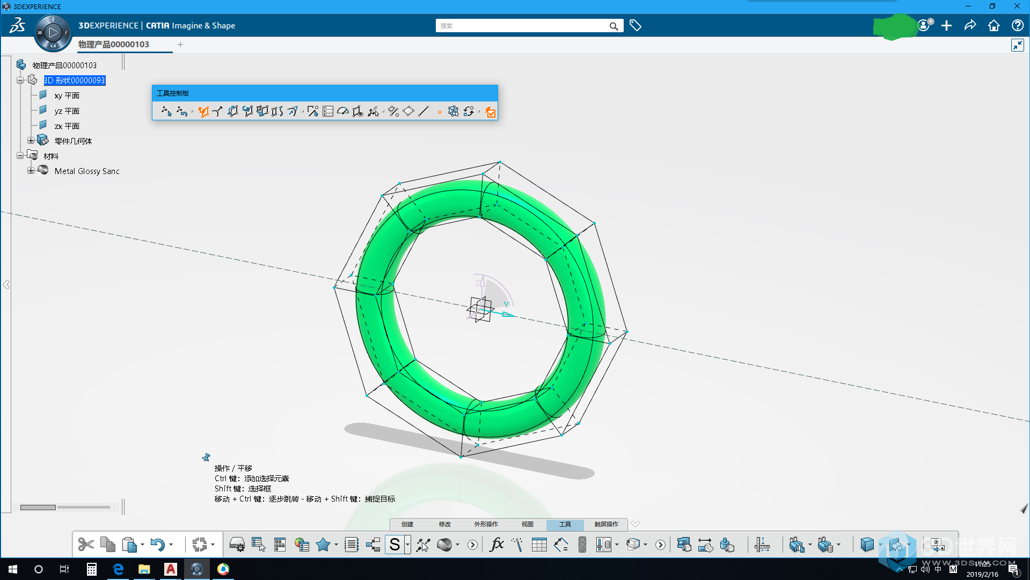The height and width of the screenshot is (580, 1030).
Task: Expand the 零件几何体 tree node
Action: tap(31, 141)
